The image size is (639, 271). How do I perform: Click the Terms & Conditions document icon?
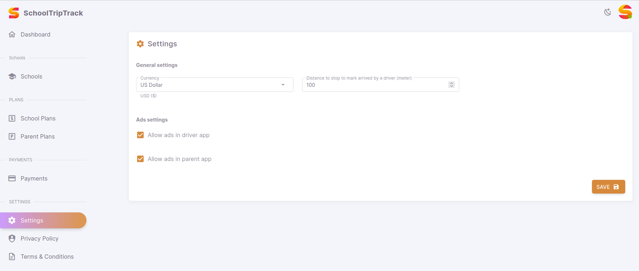pyautogui.click(x=12, y=257)
